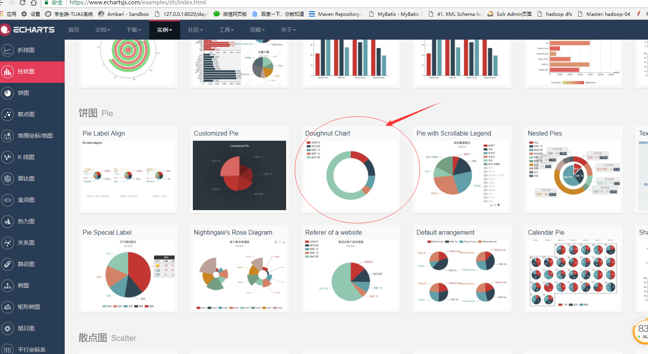Open Referer of a website thumbnail
This screenshot has height=354, width=648.
(351, 275)
